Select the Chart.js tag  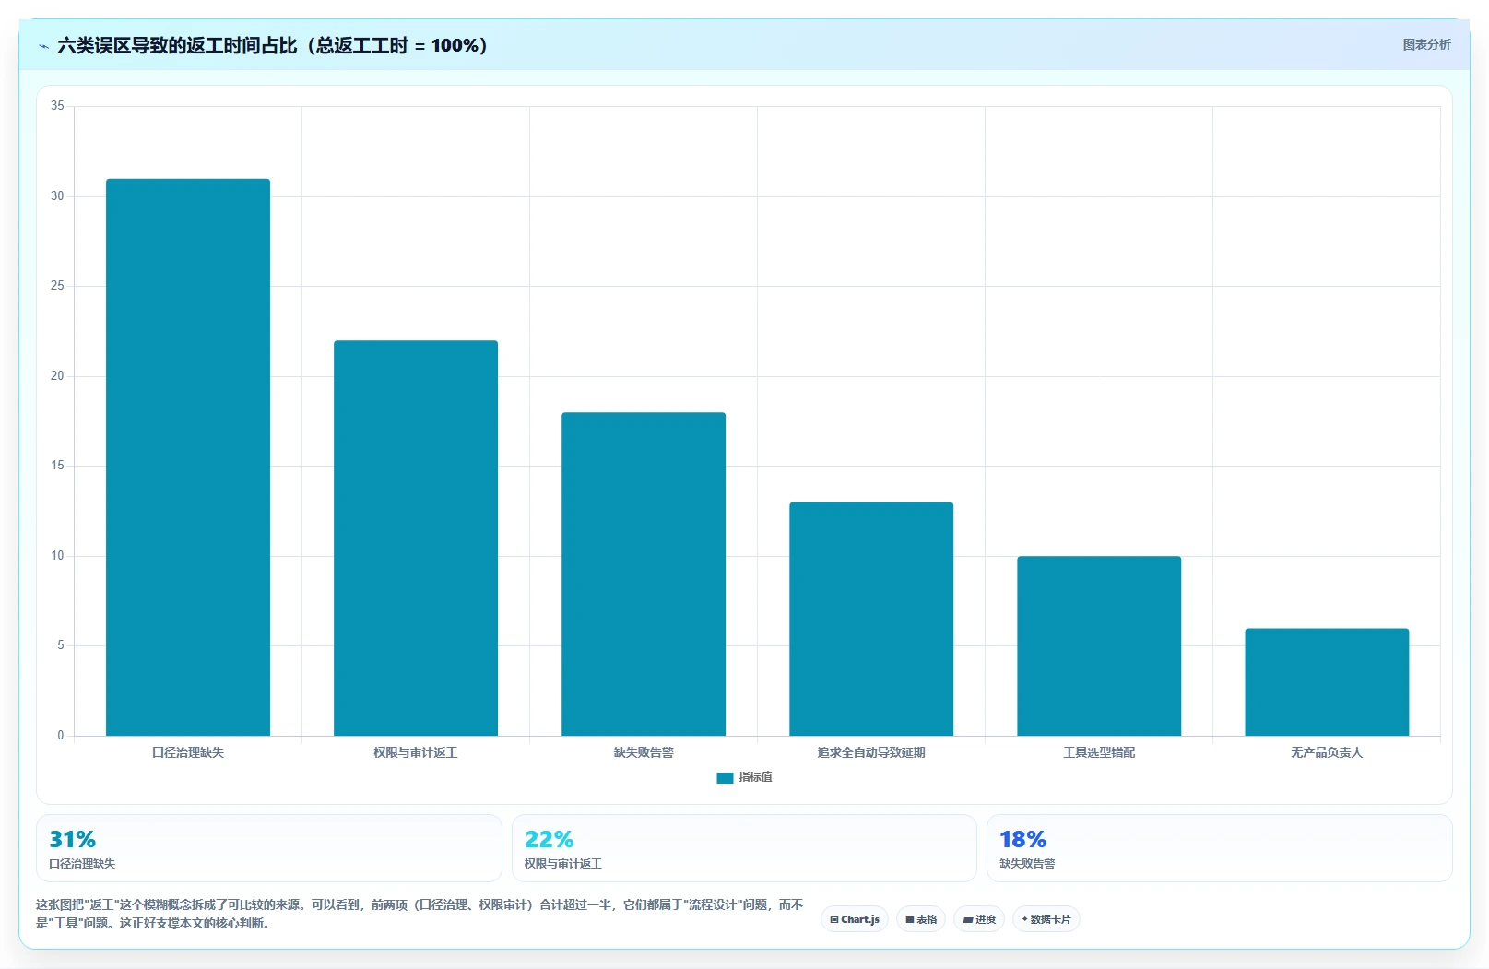pos(855,919)
